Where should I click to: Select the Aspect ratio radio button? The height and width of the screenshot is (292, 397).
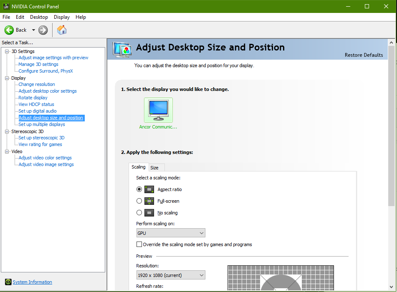[139, 189]
